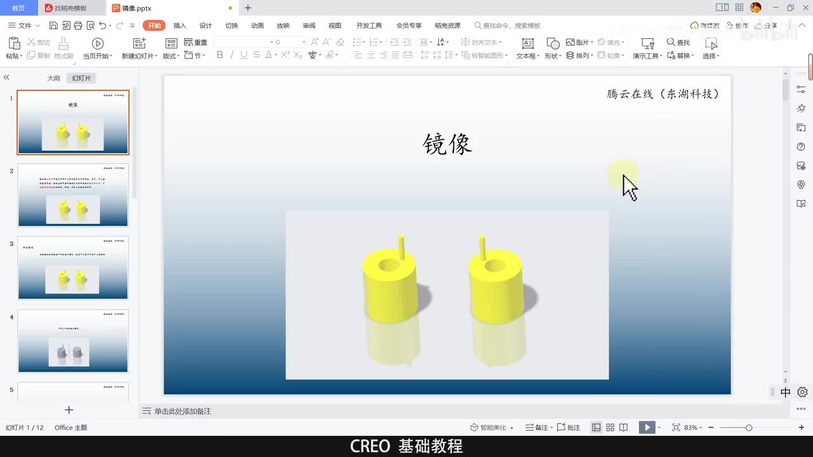813x457 pixels.
Task: Click the Redo arrow icon
Action: point(119,25)
